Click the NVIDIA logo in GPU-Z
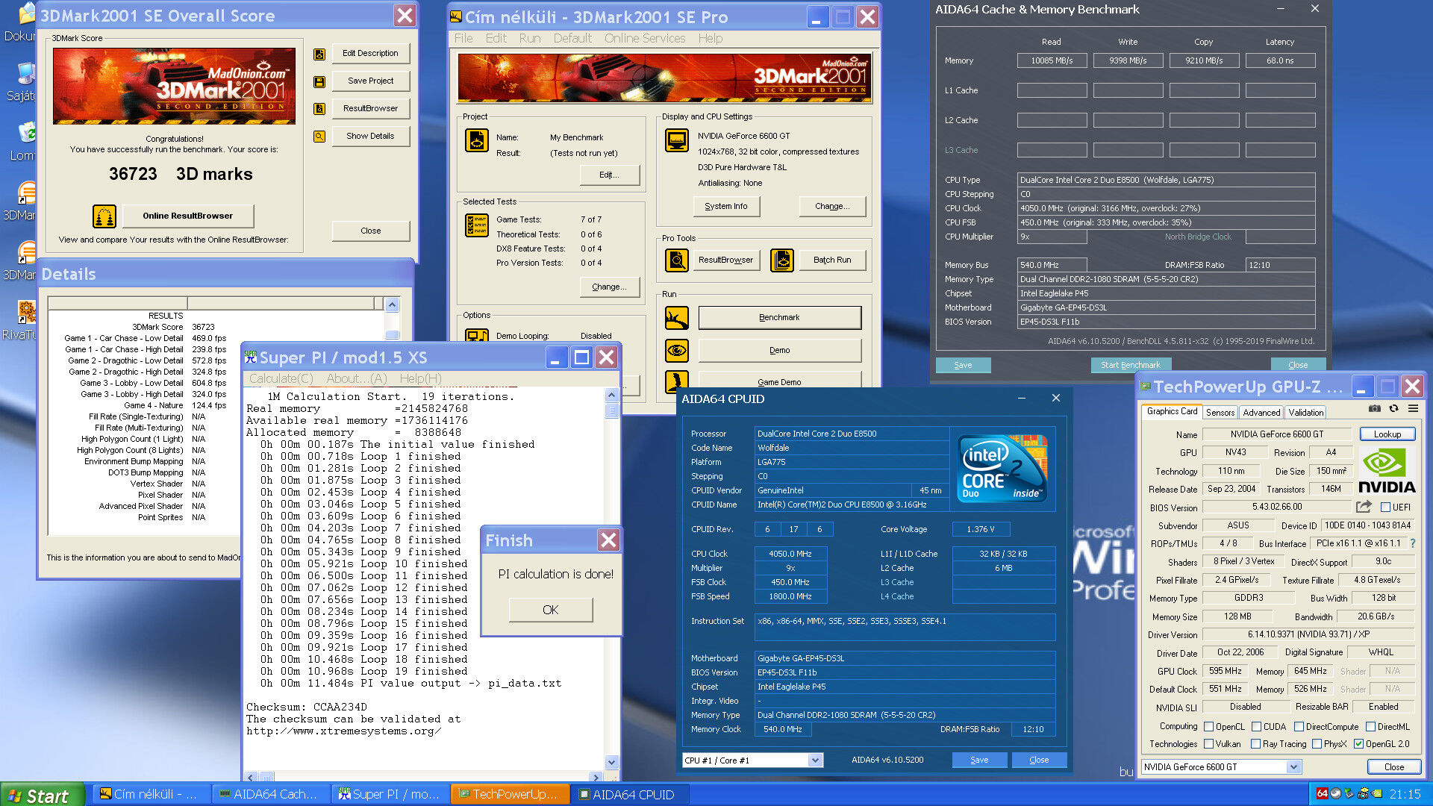Viewport: 1433px width, 806px height. coord(1386,471)
